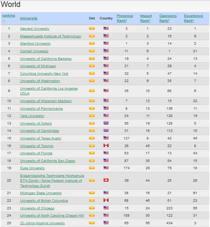Click the UK flag in the Oxford row
210x227 pixels.
coord(106,123)
